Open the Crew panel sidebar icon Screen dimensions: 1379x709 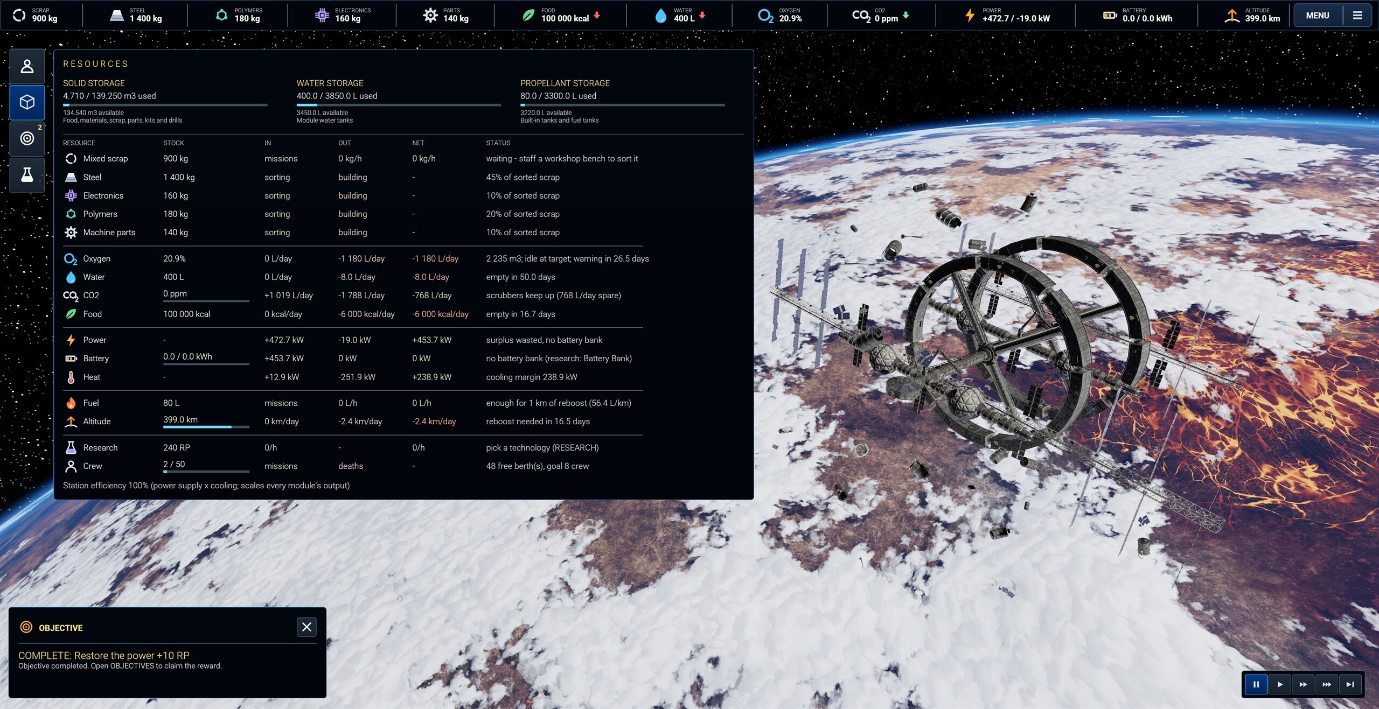[27, 66]
